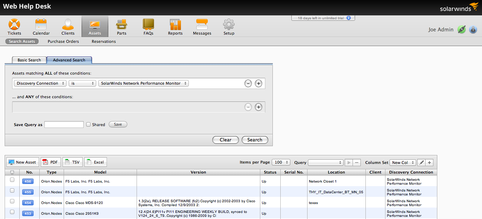
Task: Add a new ANY condition row
Action: click(259, 107)
